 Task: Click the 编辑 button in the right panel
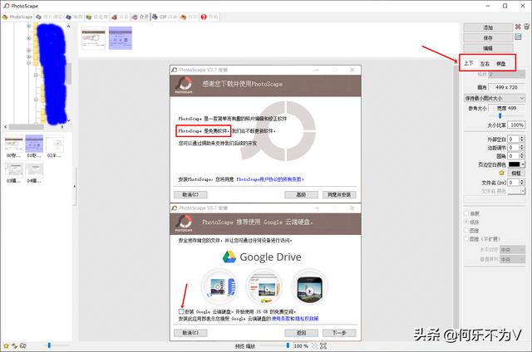[488, 48]
